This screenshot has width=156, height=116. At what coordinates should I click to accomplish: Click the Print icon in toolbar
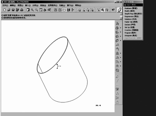click(x=22, y=10)
